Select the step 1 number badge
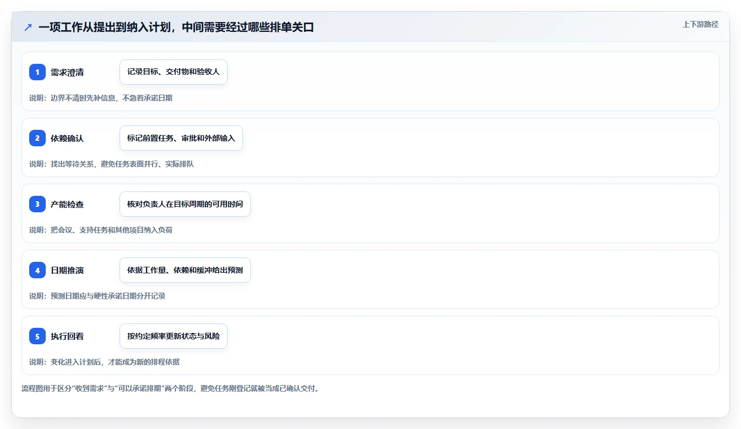The height and width of the screenshot is (429, 741). (x=37, y=72)
